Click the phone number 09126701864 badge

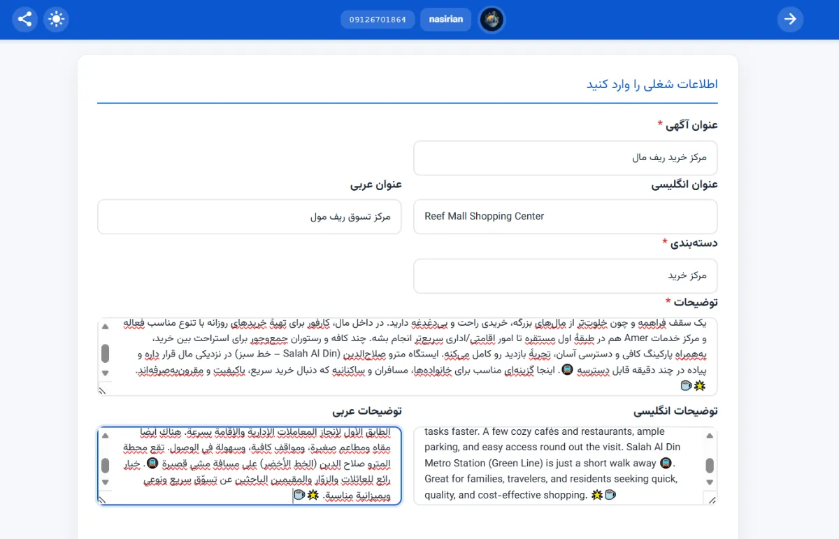[x=378, y=20]
